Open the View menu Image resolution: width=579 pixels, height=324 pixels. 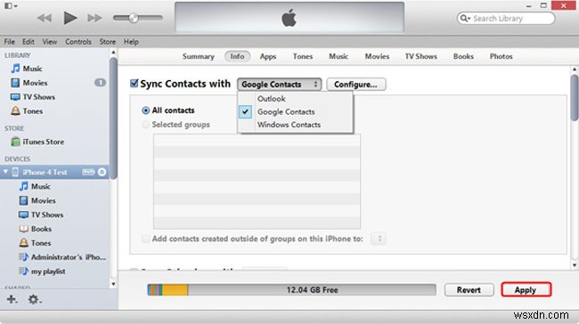[x=50, y=42]
